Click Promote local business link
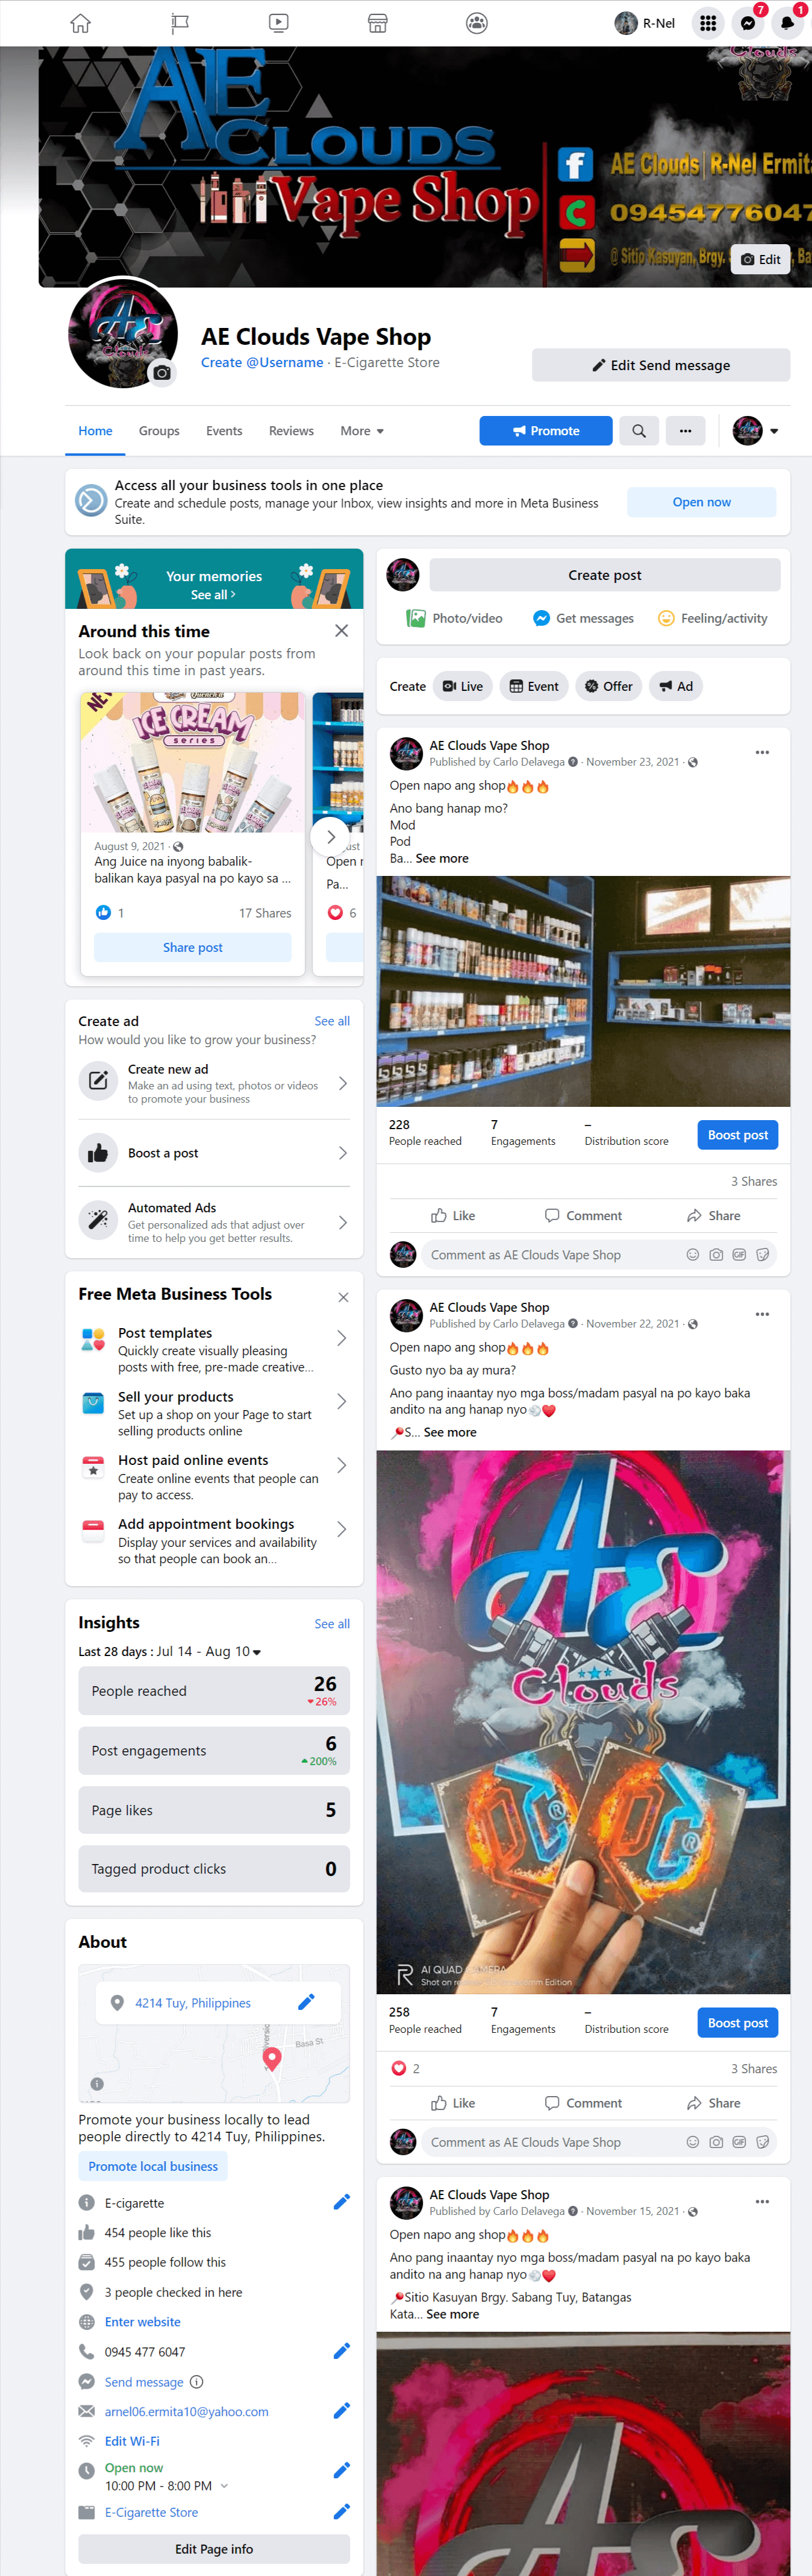Viewport: 812px width, 2576px height. (153, 2165)
